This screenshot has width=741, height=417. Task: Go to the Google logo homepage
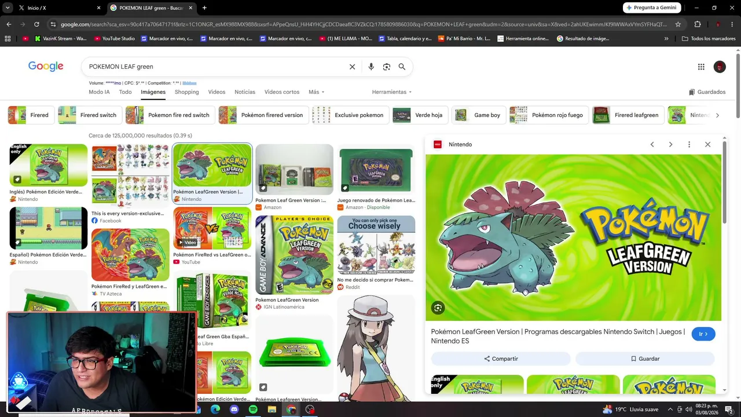[x=46, y=67]
